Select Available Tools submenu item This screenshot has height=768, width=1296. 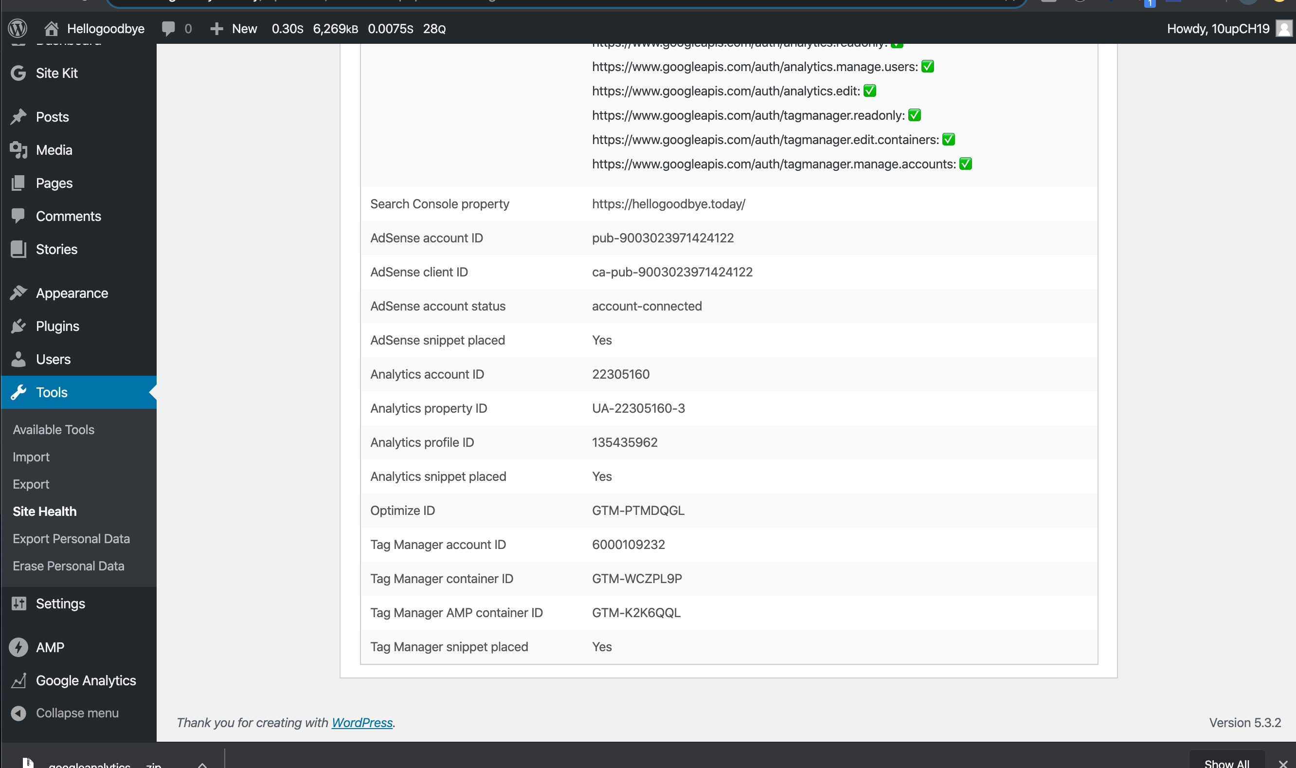point(53,430)
